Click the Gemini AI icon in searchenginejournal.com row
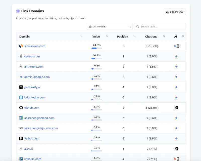The height and width of the screenshot is (161, 201). click(176, 128)
